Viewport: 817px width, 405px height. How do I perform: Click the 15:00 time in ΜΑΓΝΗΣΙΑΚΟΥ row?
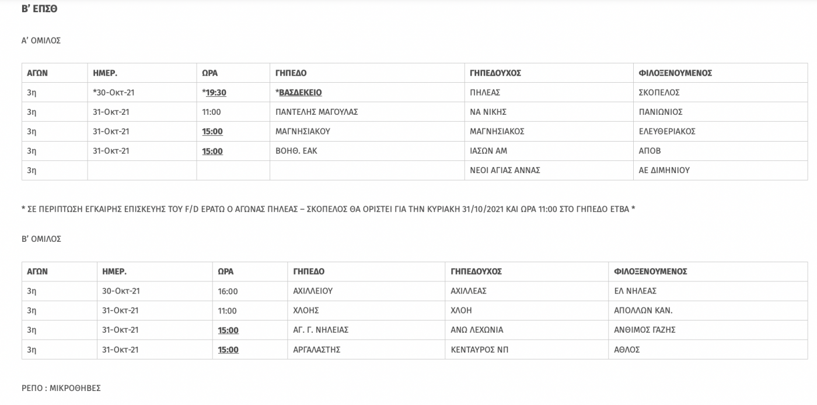(212, 131)
